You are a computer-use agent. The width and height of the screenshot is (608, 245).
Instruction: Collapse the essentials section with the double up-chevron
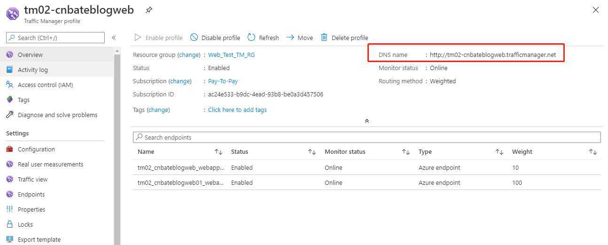point(367,121)
